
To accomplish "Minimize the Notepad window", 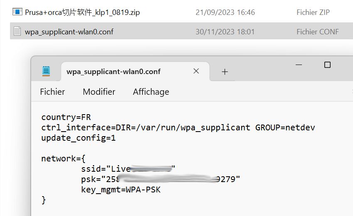I will click(x=299, y=65).
